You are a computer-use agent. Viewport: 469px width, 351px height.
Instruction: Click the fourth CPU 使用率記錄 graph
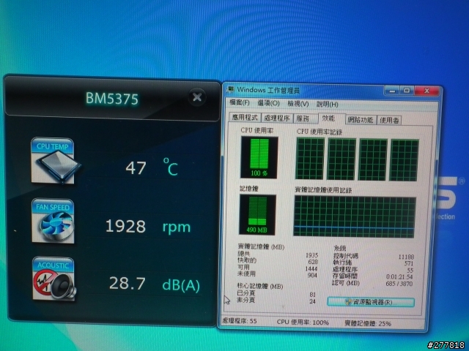pyautogui.click(x=404, y=161)
